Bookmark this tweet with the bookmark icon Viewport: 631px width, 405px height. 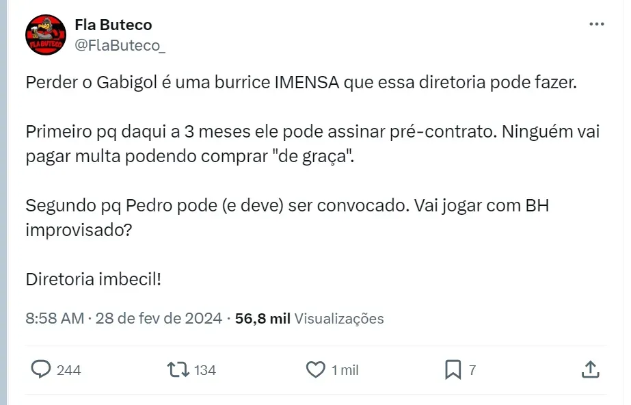click(x=453, y=370)
